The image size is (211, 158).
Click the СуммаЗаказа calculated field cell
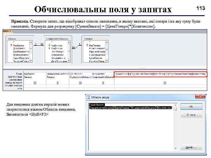pyautogui.click(x=160, y=74)
